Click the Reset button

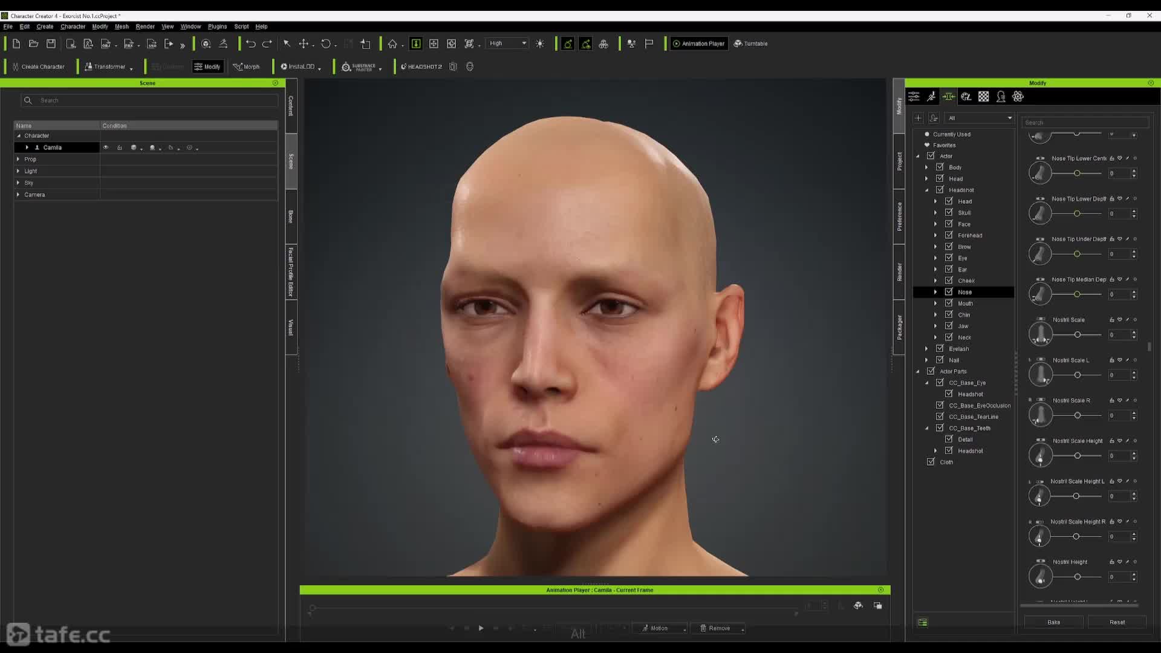click(1117, 622)
